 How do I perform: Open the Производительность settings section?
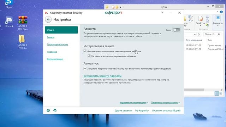pyautogui.click(x=58, y=45)
